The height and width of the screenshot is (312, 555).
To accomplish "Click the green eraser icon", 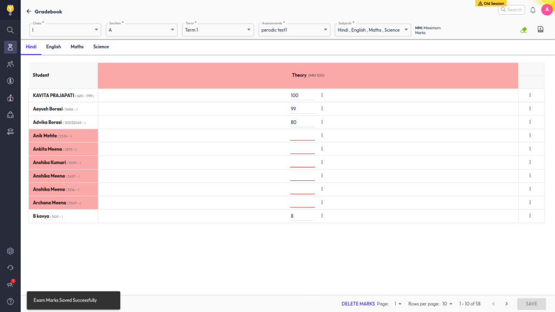I will [x=523, y=30].
